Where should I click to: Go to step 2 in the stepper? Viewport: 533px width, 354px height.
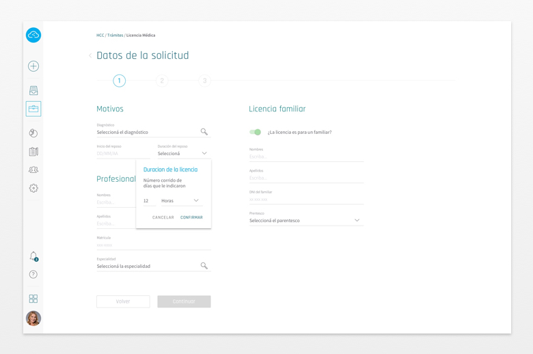click(162, 81)
